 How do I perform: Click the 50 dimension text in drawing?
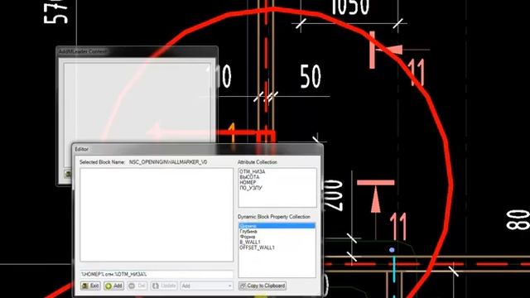click(x=311, y=77)
